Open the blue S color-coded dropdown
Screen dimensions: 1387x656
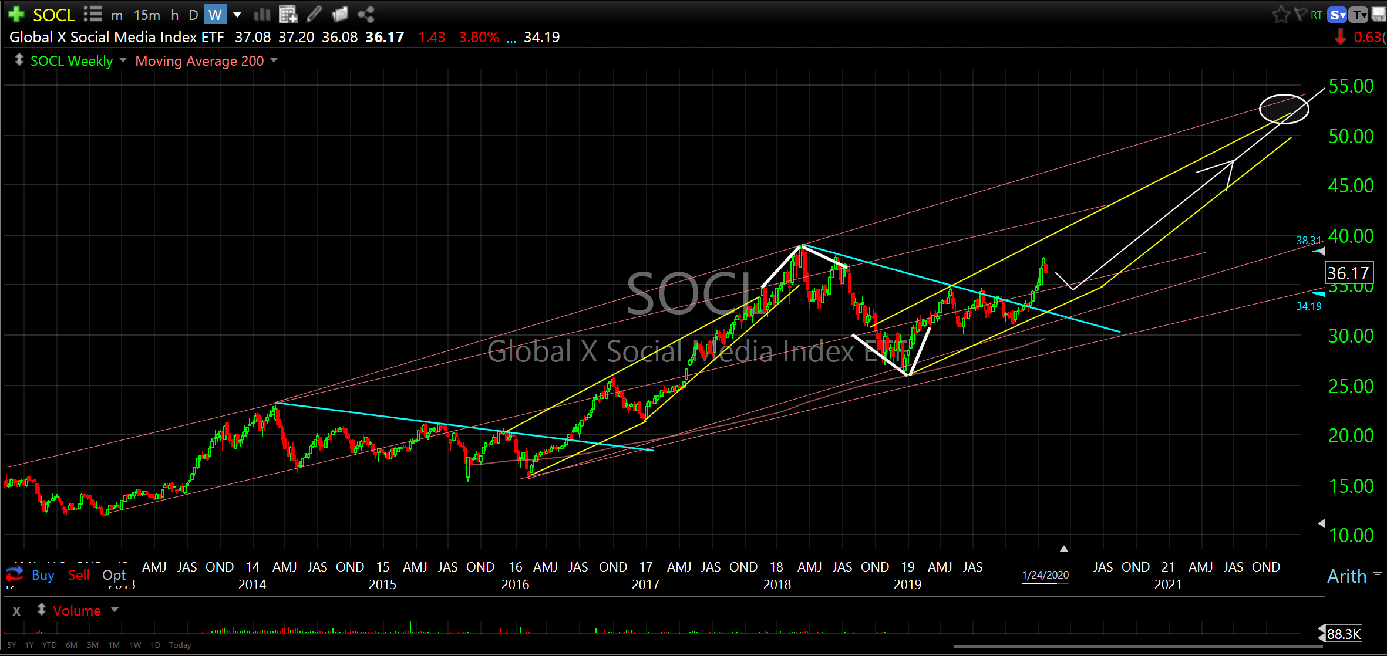(1338, 15)
